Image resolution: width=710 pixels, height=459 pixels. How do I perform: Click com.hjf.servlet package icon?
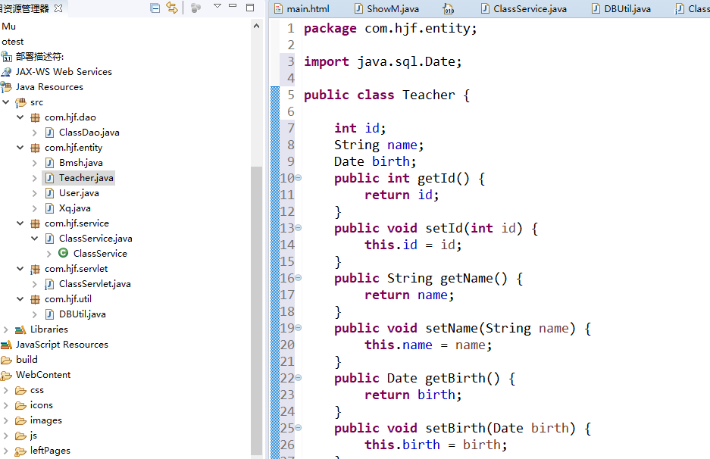coord(35,269)
